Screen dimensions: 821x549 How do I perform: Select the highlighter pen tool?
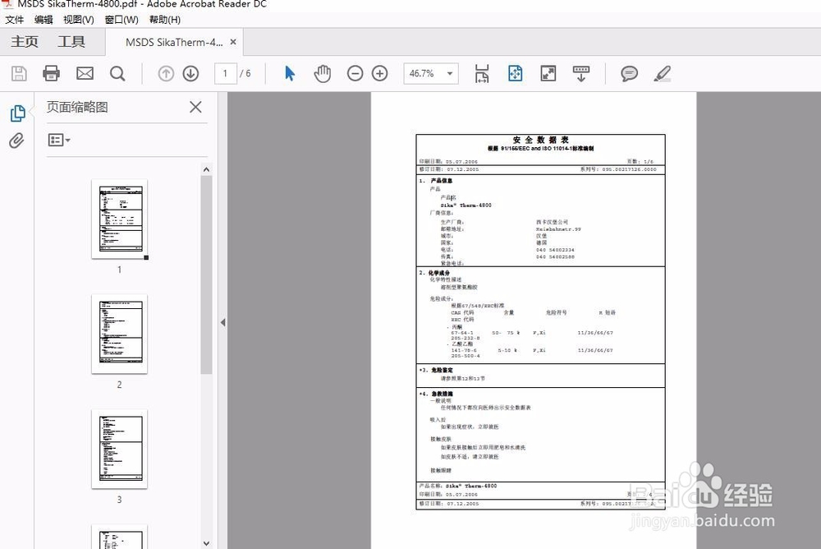(x=663, y=73)
